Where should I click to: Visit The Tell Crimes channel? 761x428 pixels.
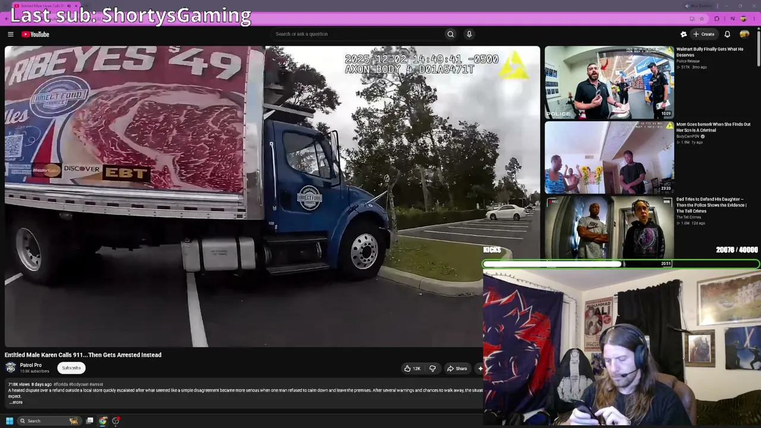pyautogui.click(x=689, y=217)
